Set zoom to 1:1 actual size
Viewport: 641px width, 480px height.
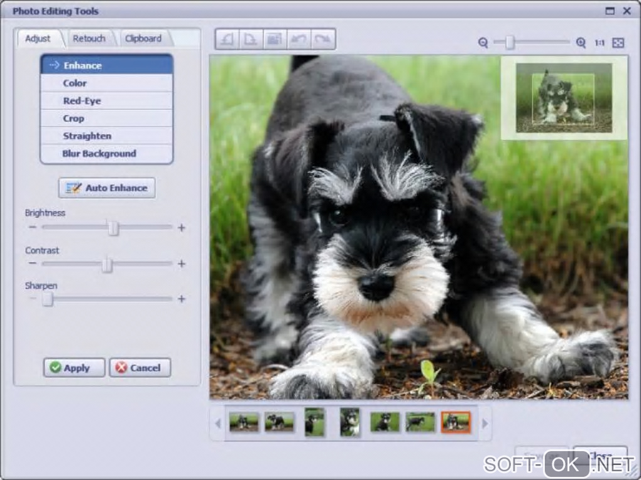[600, 43]
